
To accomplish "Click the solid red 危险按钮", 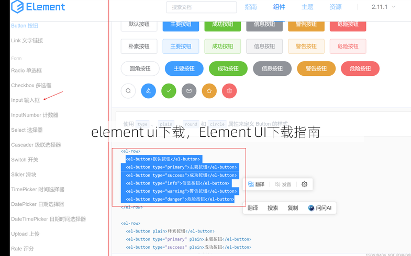I will coord(348,26).
